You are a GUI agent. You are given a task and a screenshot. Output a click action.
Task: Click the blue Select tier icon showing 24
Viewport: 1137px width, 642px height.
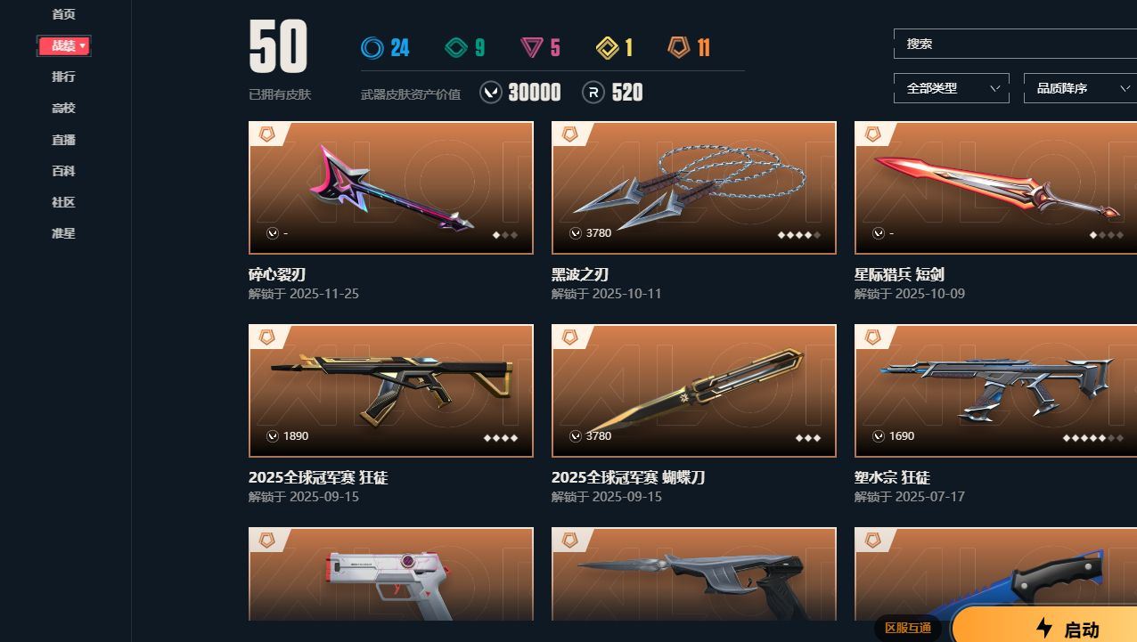point(372,47)
